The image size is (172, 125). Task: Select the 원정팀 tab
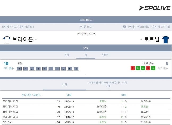[105, 55]
